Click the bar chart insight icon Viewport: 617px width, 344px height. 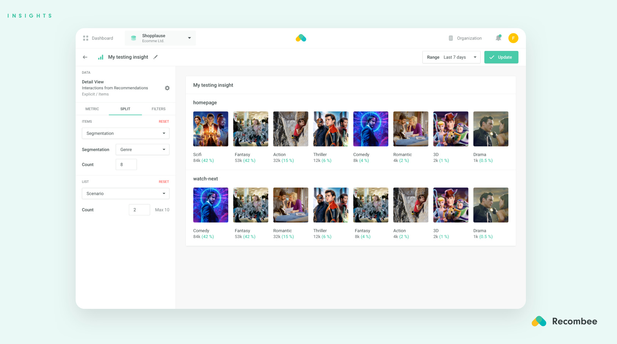(x=101, y=57)
